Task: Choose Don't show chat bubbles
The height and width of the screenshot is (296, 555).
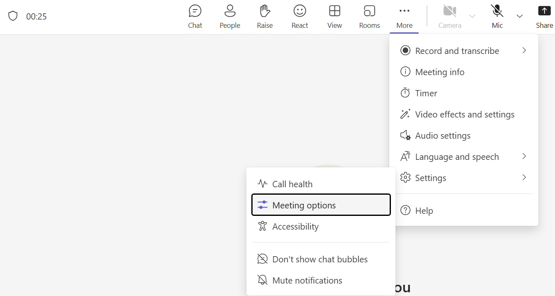Action: click(321, 259)
